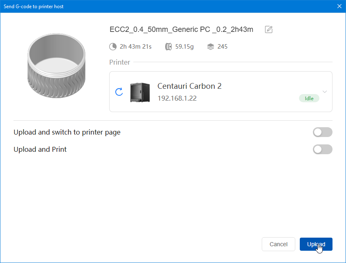Viewport: 346px width, 263px height.
Task: Click the ECC2 G-code file name
Action: [x=181, y=29]
